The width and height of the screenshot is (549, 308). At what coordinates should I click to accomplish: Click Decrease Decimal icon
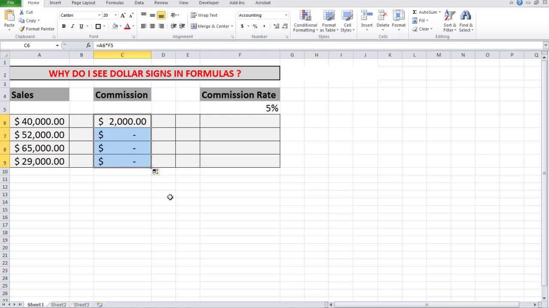coord(285,26)
